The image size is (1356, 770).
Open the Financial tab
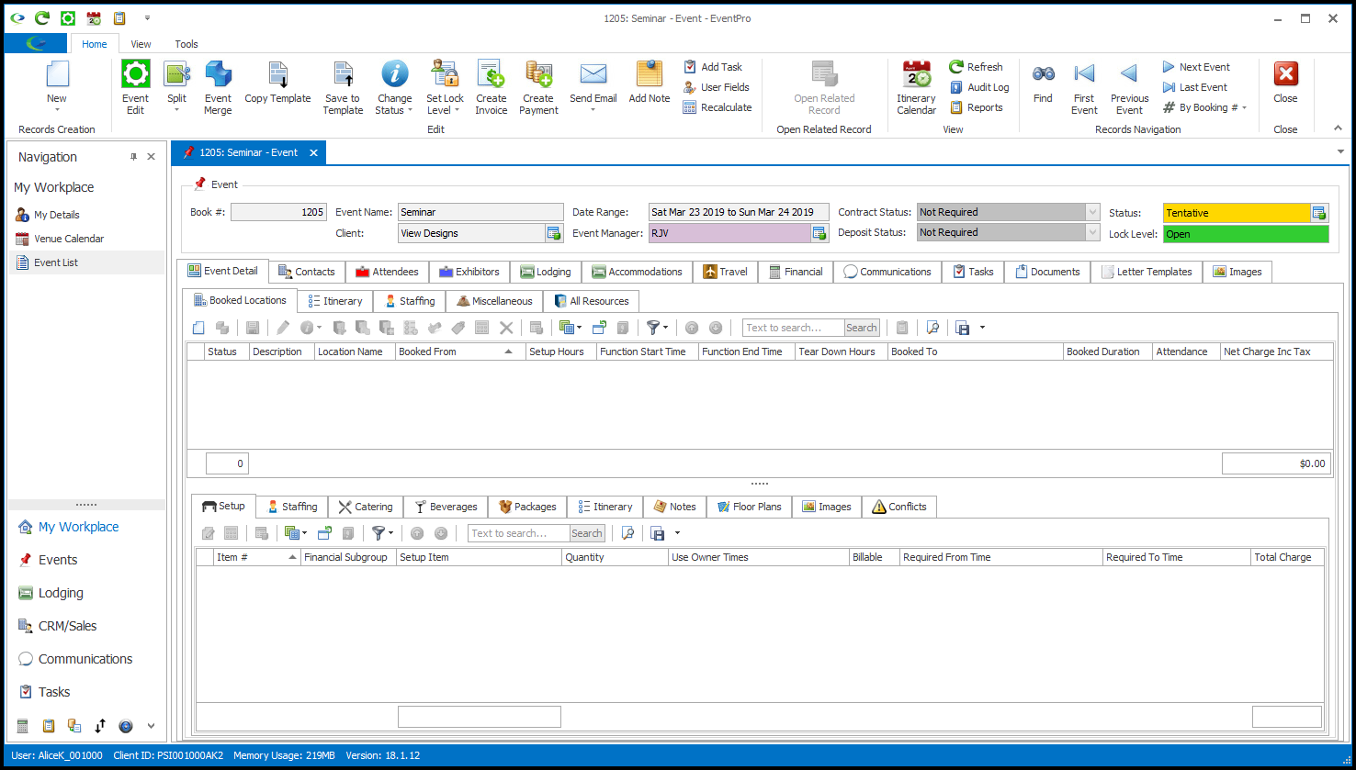pos(796,272)
